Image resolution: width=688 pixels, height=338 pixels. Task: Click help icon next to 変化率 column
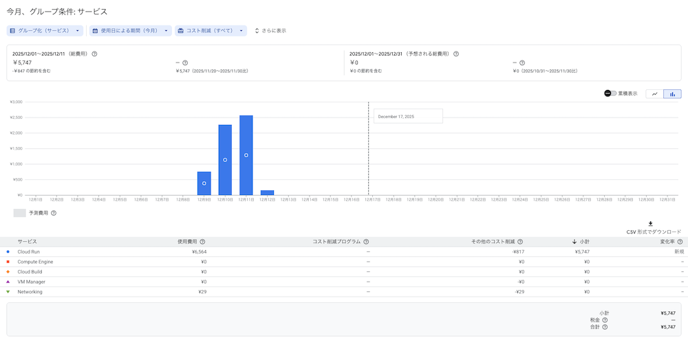680,242
